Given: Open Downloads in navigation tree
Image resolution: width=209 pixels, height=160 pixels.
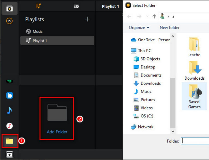Looking at the screenshot, I should [x=147, y=83].
